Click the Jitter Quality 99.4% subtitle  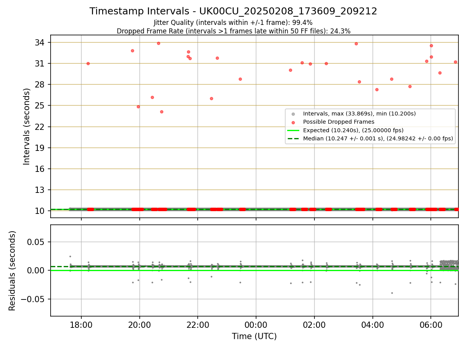(x=233, y=23)
